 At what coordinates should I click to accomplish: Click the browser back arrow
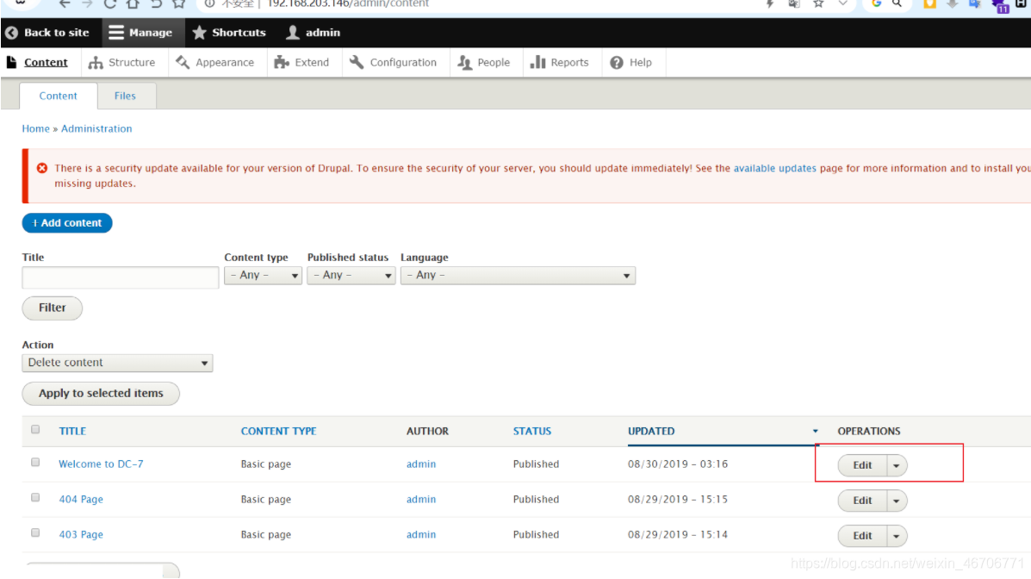(x=65, y=4)
